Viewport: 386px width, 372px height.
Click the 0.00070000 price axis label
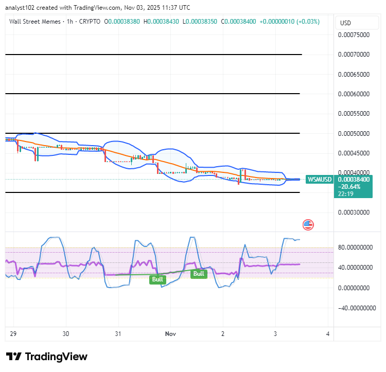pos(354,55)
